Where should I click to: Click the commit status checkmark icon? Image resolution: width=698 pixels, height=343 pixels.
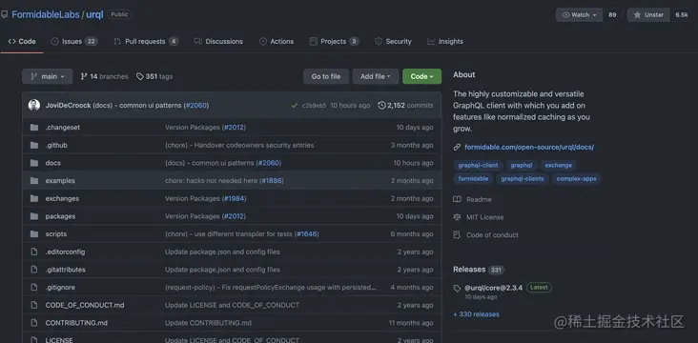click(x=295, y=106)
